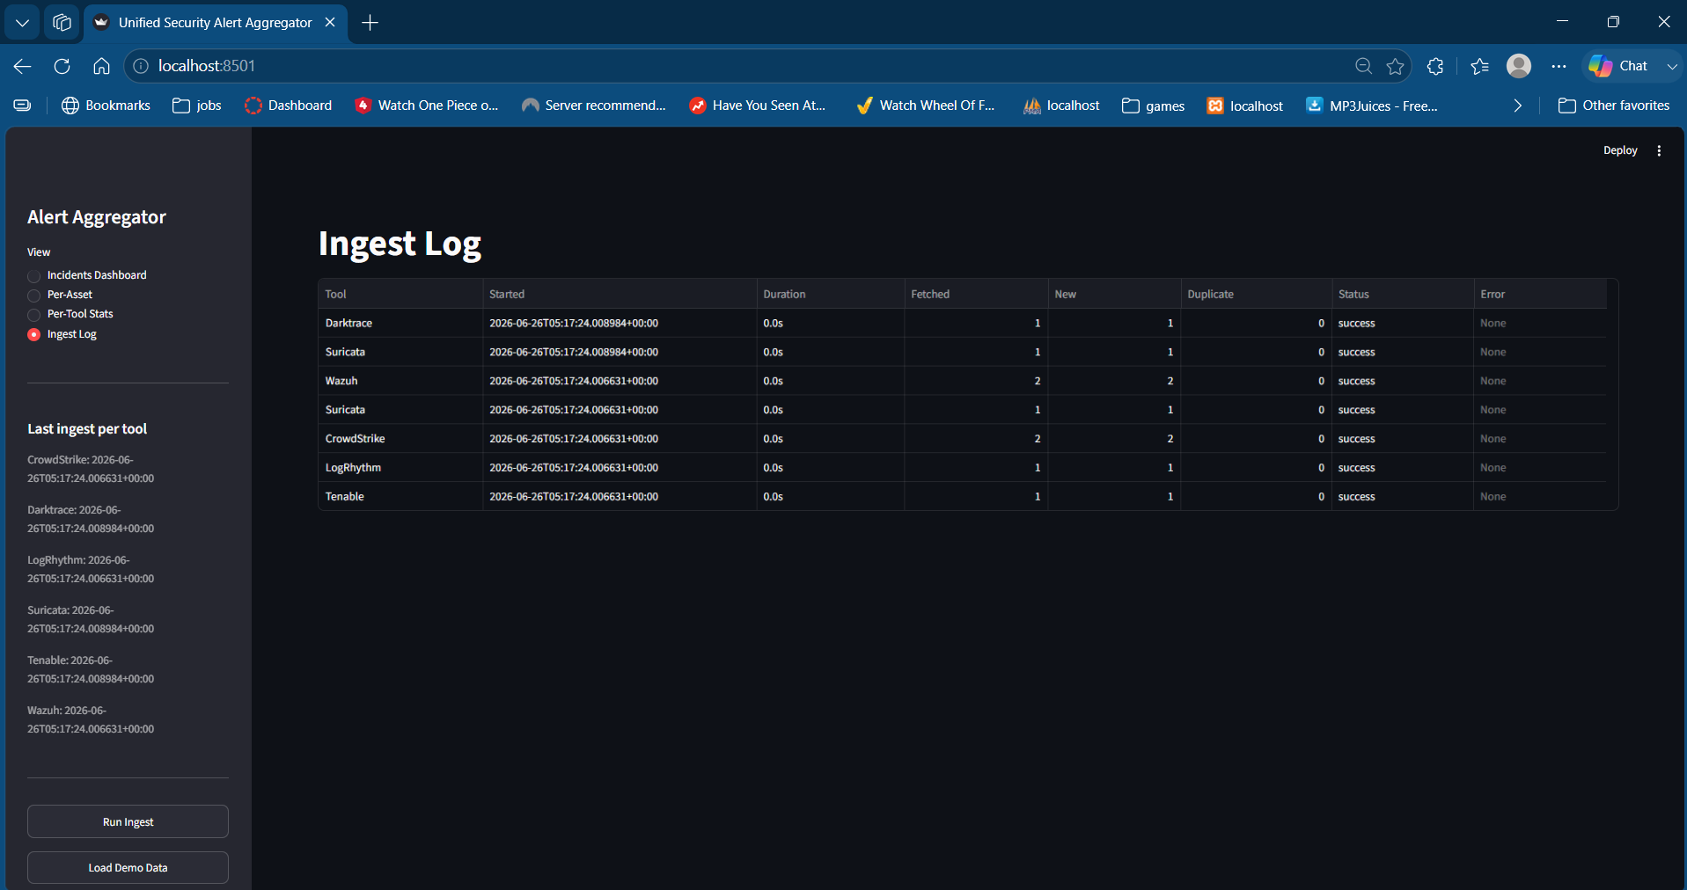
Task: Open the Server recommend bookmark
Action: [x=594, y=106]
